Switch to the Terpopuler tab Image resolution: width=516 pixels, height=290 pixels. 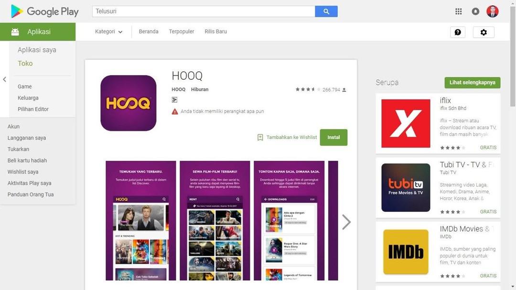(182, 32)
